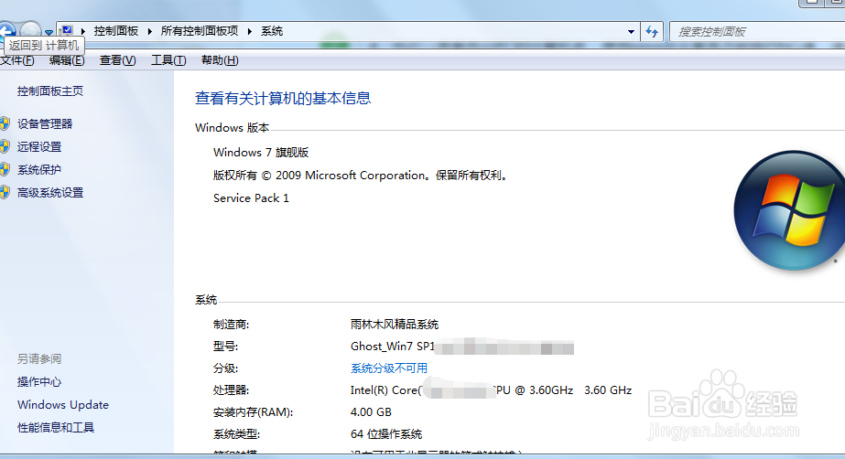Click the 制造商: label
Image resolution: width=845 pixels, height=459 pixels.
coord(231,325)
